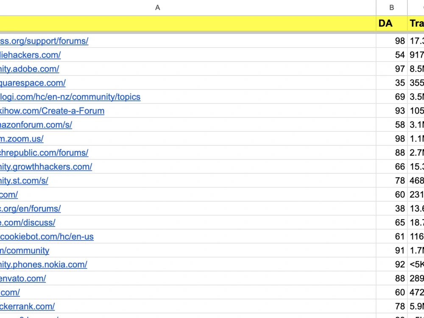
Task: Open the nity.growthhackers.com/ link
Action: [46, 167]
